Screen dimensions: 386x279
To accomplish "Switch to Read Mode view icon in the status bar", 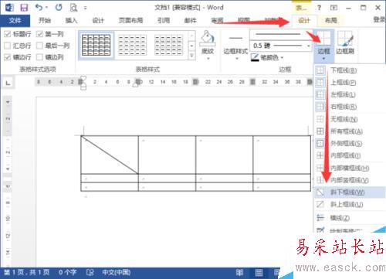I will click(x=239, y=272).
